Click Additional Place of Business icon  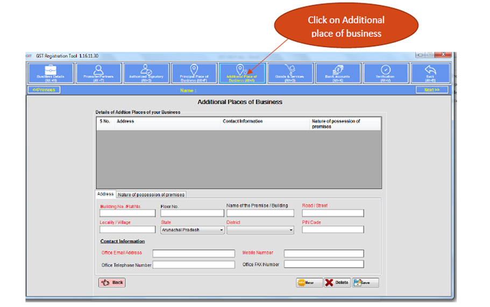click(242, 74)
